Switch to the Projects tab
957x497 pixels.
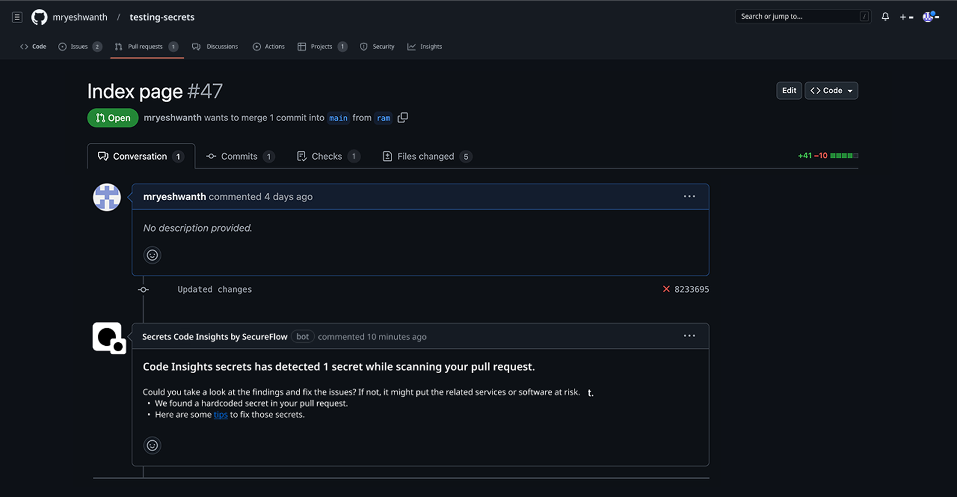point(322,47)
